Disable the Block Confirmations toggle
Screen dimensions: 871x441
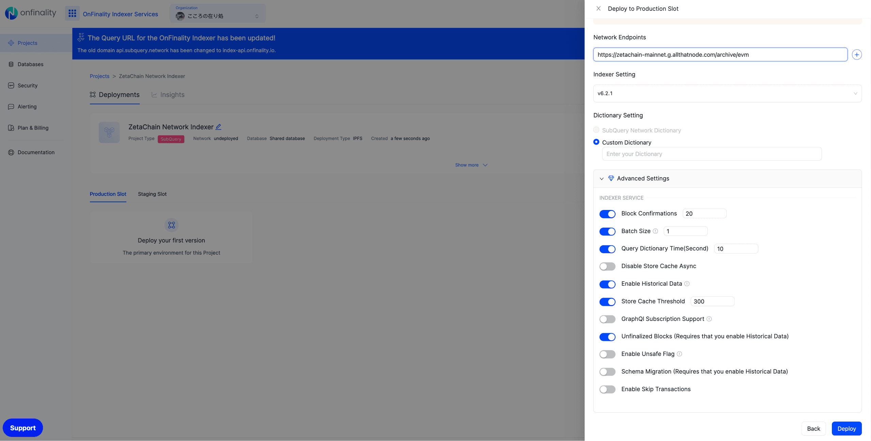click(607, 214)
